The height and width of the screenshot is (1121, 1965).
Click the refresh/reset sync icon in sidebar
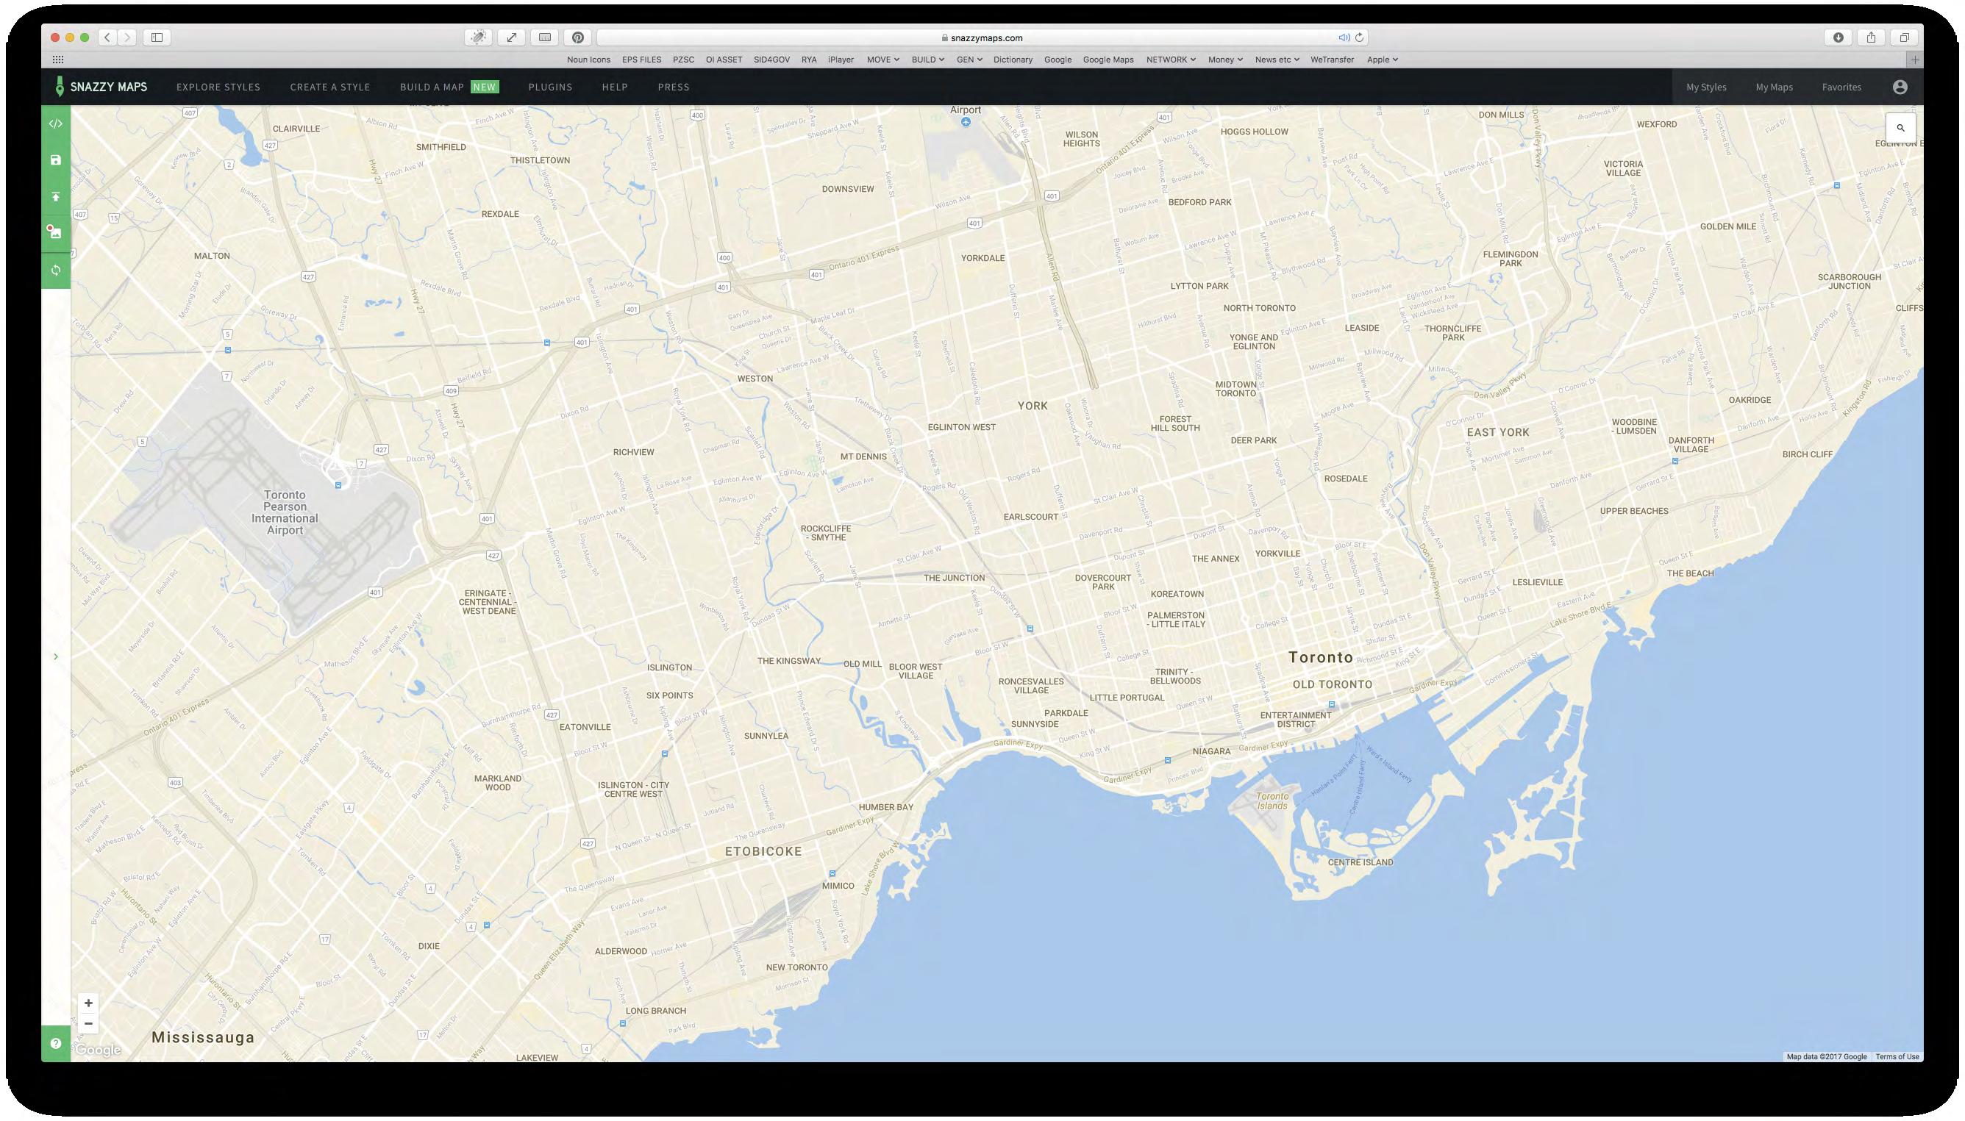pyautogui.click(x=55, y=271)
